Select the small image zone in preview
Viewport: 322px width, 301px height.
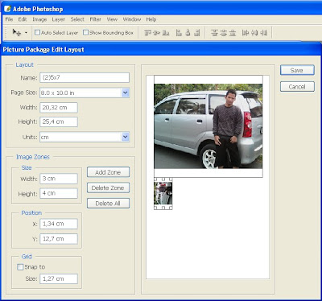[x=163, y=193]
